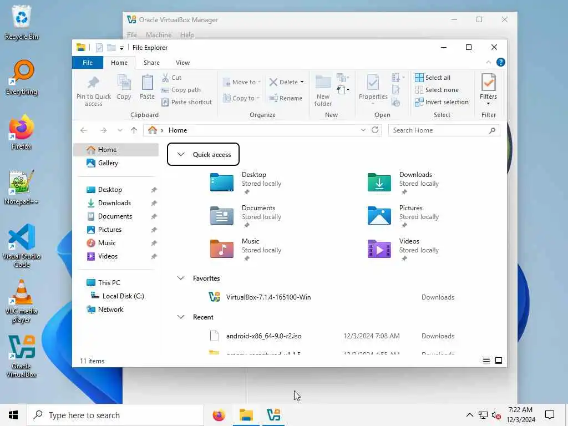Select the Documents folder icon in Quick access
The image size is (568, 426).
point(222,215)
